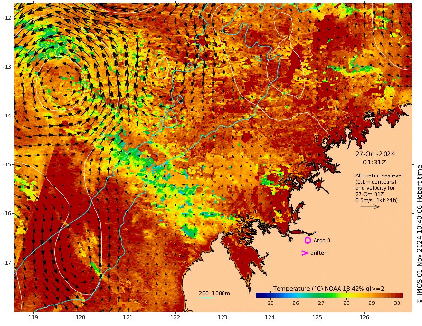Image resolution: width=422 pixels, height=326 pixels.
Task: Click the '0.5m/s (1kt 24h)' text
Action: coord(376,200)
